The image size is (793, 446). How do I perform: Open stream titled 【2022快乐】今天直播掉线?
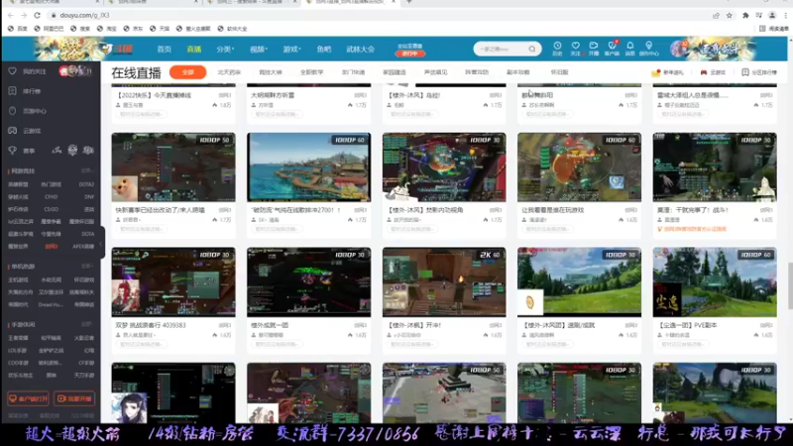click(x=155, y=95)
